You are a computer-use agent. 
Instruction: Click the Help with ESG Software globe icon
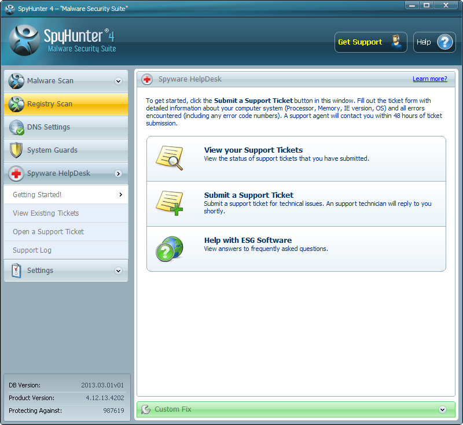coord(169,249)
